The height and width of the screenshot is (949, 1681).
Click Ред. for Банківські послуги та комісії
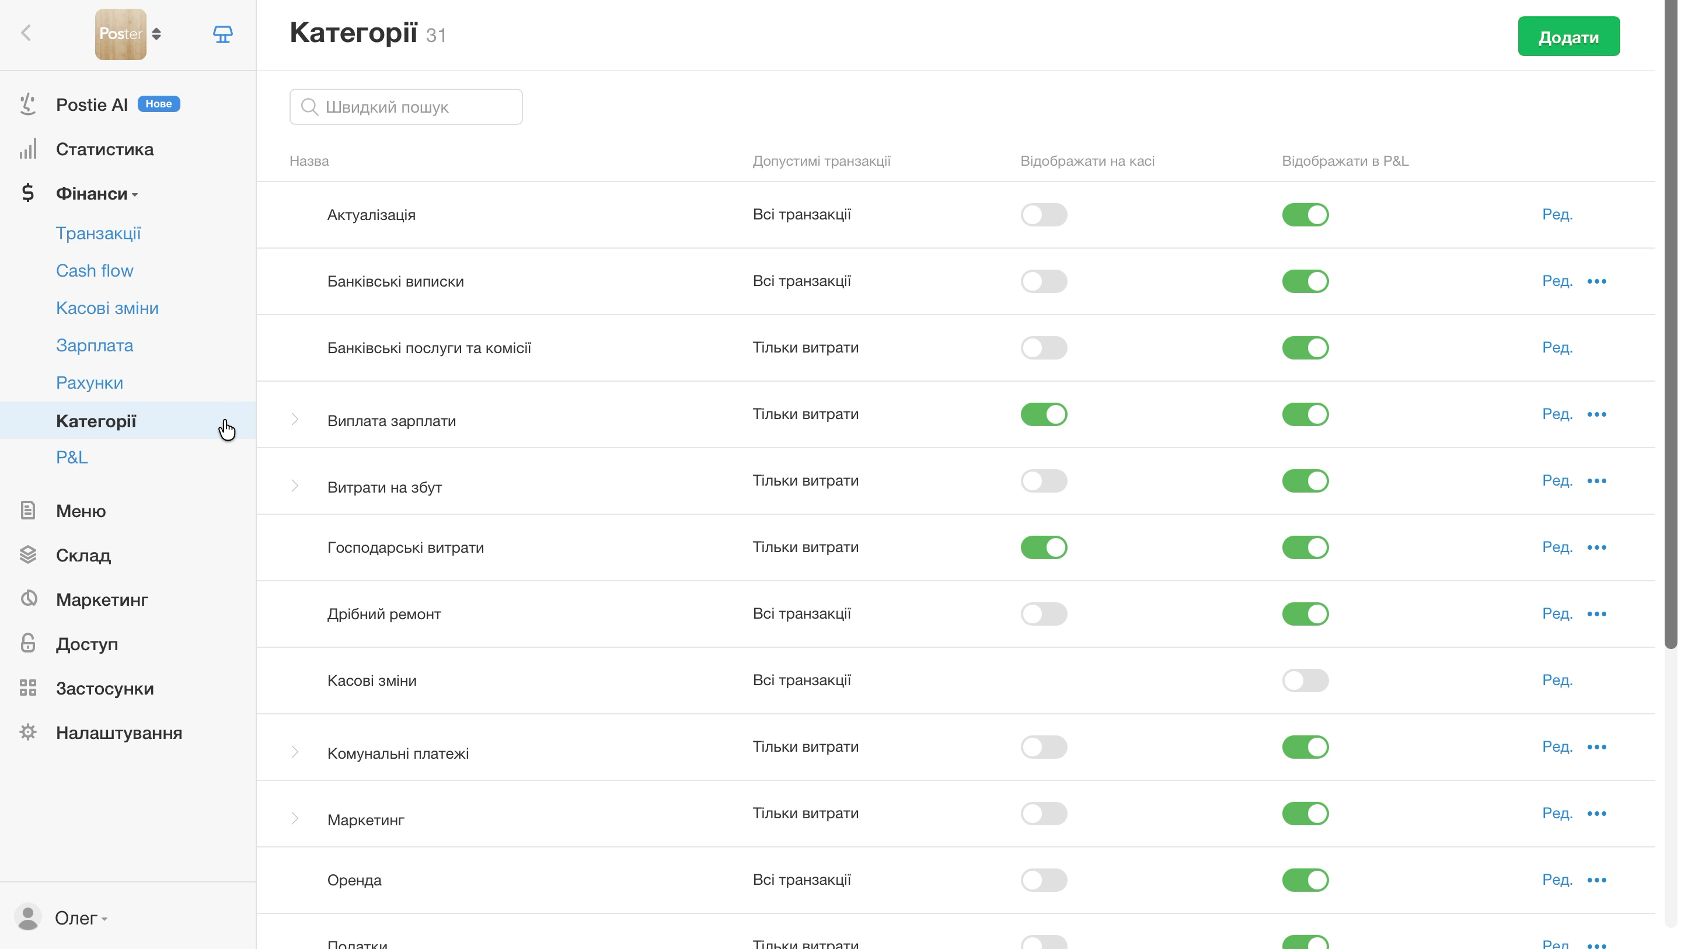point(1558,348)
